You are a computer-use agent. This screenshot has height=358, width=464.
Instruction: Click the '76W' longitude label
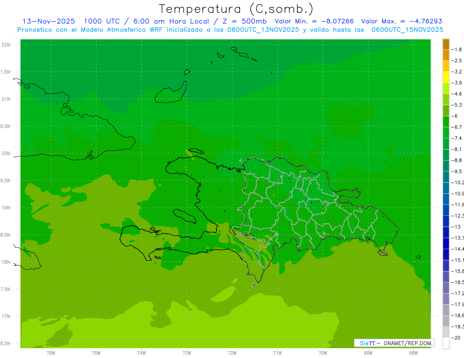point(51,353)
